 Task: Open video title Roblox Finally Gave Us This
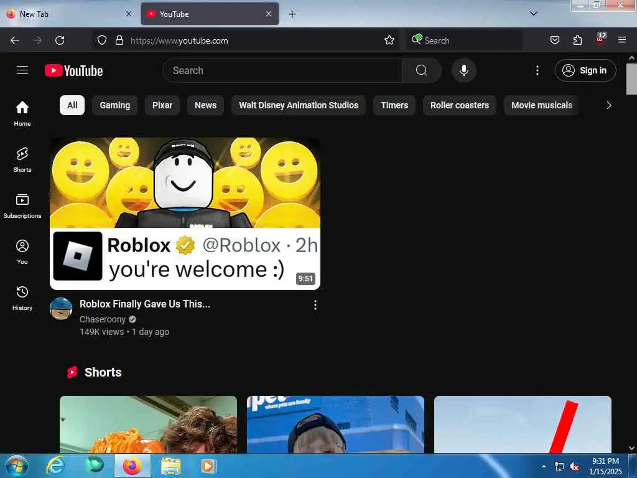(x=145, y=304)
